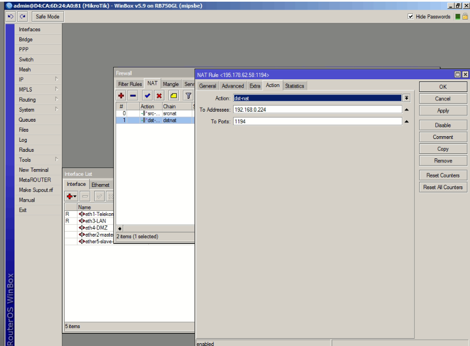
Task: Switch to General tab in NAT Rule
Action: (207, 86)
